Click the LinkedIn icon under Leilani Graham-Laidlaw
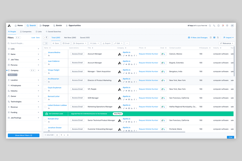 click(x=49, y=108)
